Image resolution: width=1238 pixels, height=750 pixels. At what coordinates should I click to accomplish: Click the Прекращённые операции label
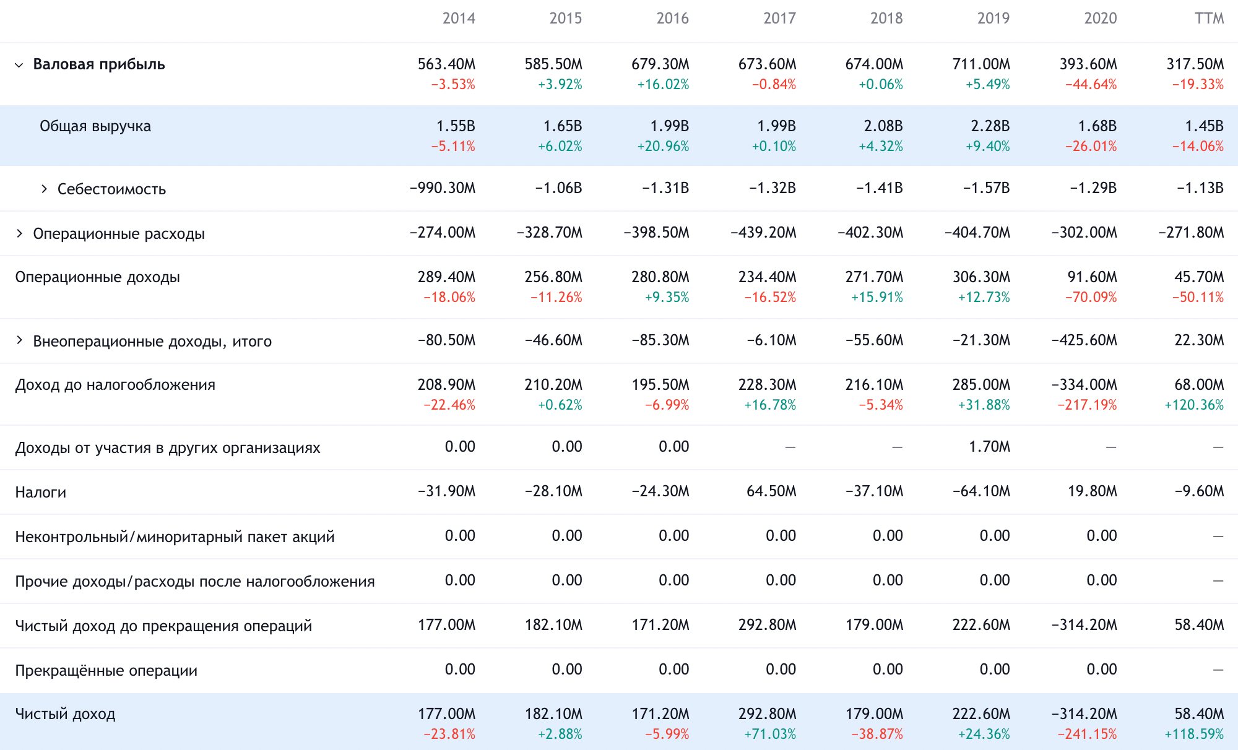coord(106,670)
